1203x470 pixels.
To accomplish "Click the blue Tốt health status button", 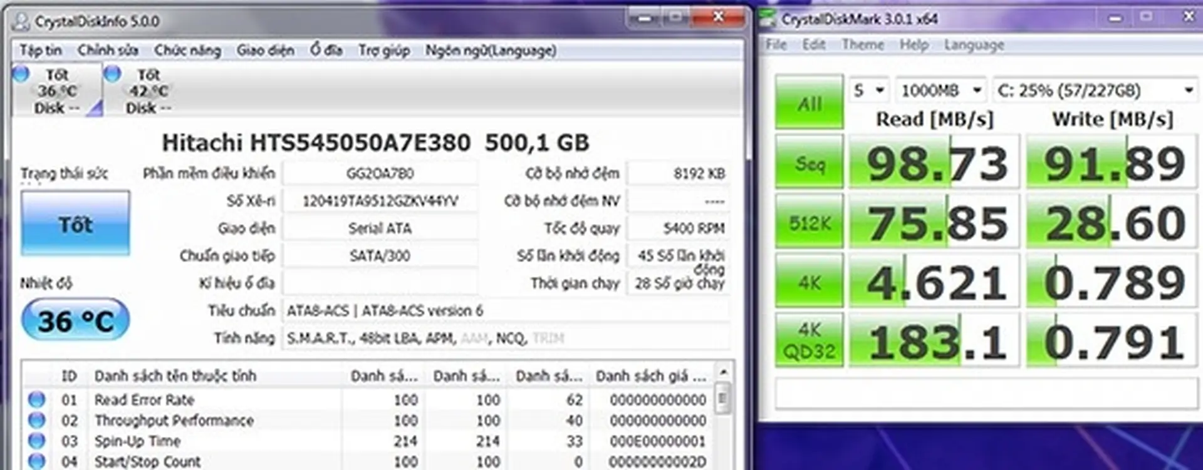I will [75, 223].
